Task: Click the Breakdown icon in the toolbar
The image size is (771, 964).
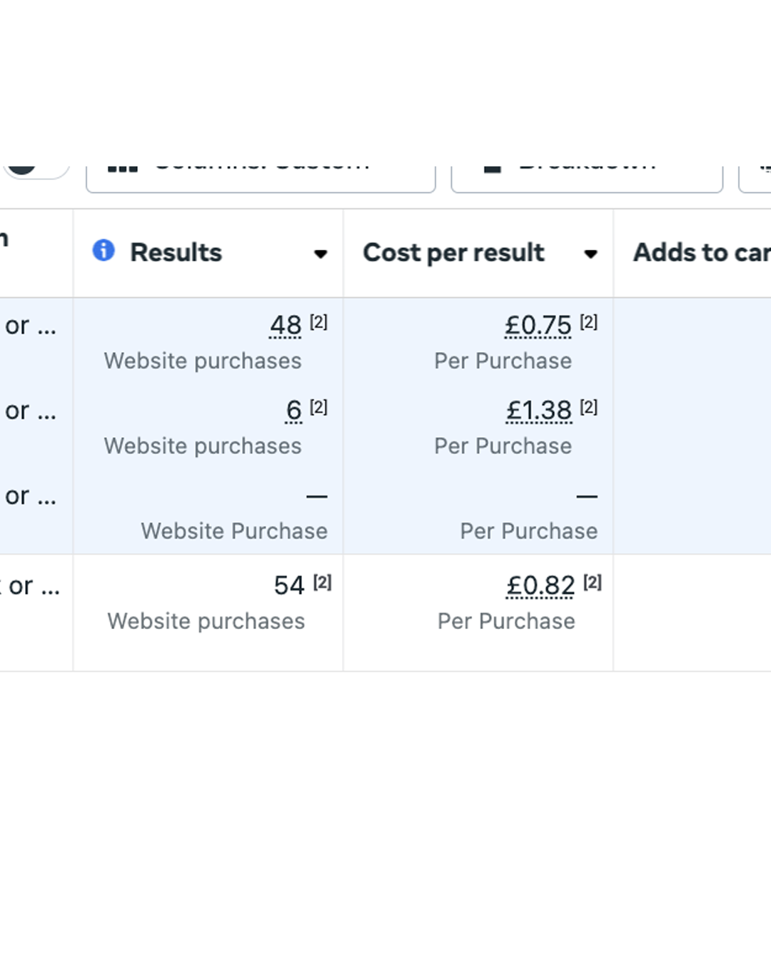Action: click(492, 169)
